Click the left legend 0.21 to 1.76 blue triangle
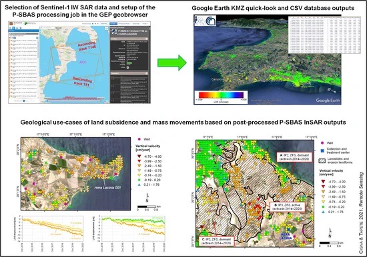 [x=139, y=184]
